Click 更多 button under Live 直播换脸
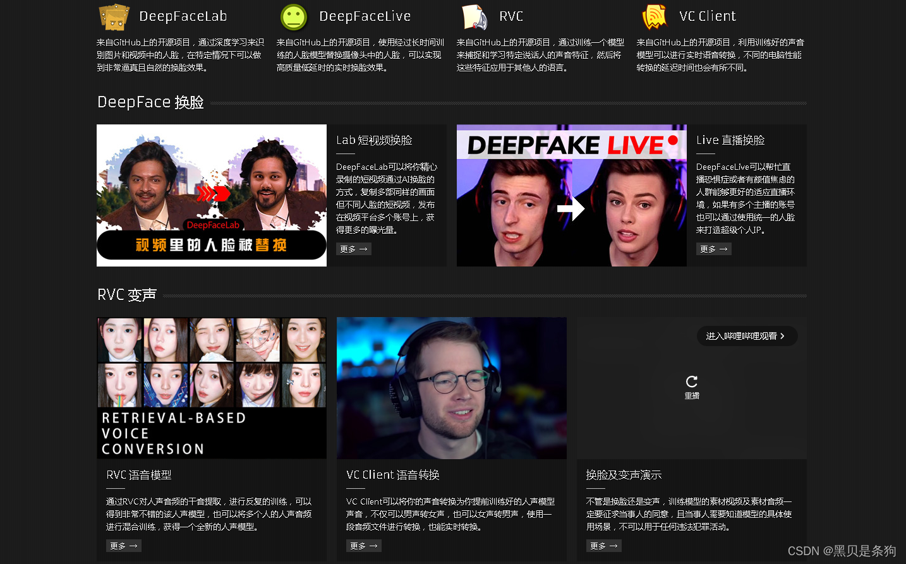This screenshot has width=906, height=564. (714, 249)
